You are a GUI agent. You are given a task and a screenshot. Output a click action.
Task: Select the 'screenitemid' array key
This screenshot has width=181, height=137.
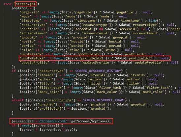34,33
